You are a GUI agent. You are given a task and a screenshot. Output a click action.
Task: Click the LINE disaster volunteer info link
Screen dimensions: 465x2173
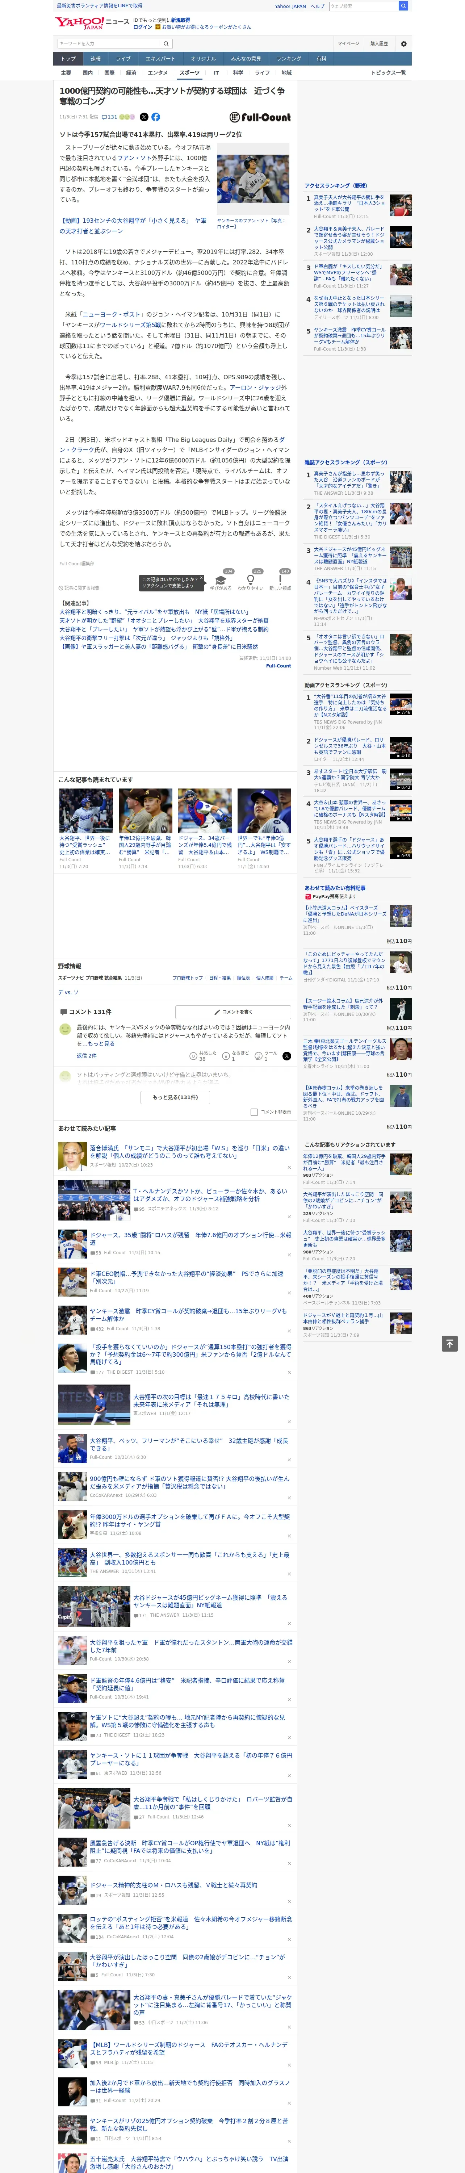point(99,6)
